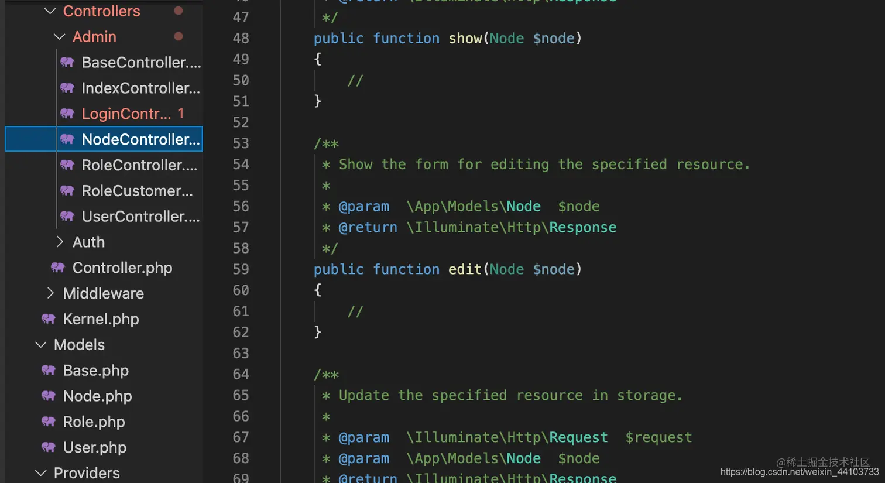Click the PHP icon beside Node.php
Viewport: 885px width, 483px height.
coord(49,396)
